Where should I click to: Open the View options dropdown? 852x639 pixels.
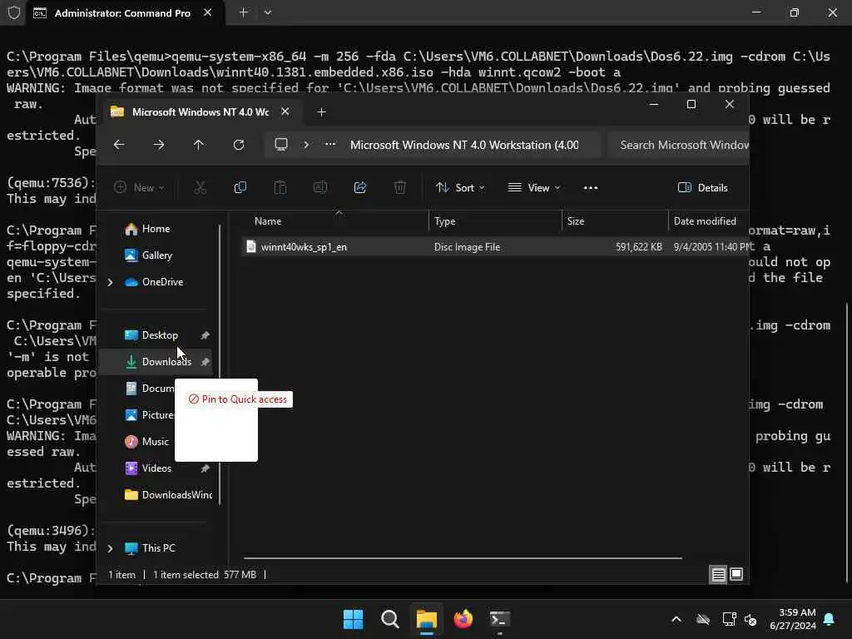[x=533, y=187]
